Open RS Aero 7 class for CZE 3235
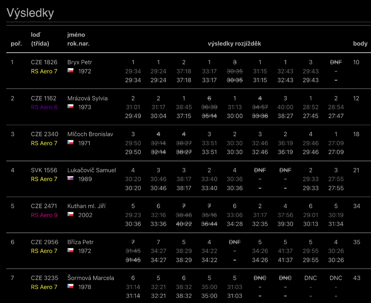The image size is (371, 303). click(44, 287)
